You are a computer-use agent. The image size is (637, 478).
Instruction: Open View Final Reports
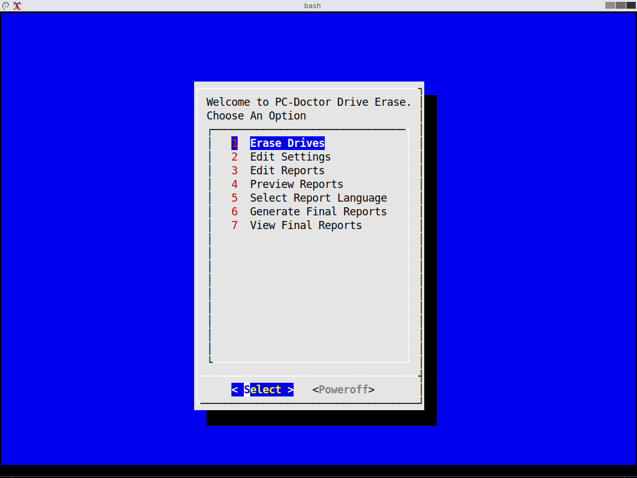305,225
